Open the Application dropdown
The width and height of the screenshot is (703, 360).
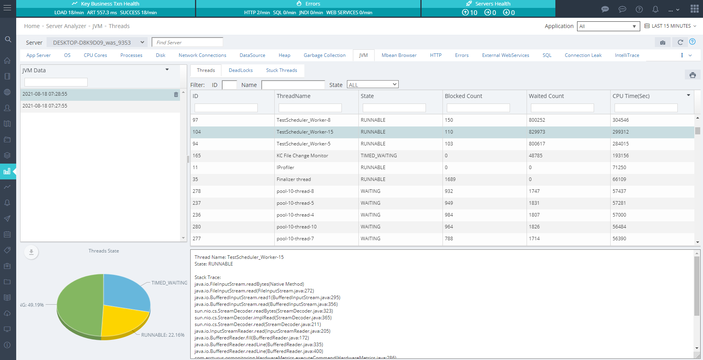tap(608, 26)
